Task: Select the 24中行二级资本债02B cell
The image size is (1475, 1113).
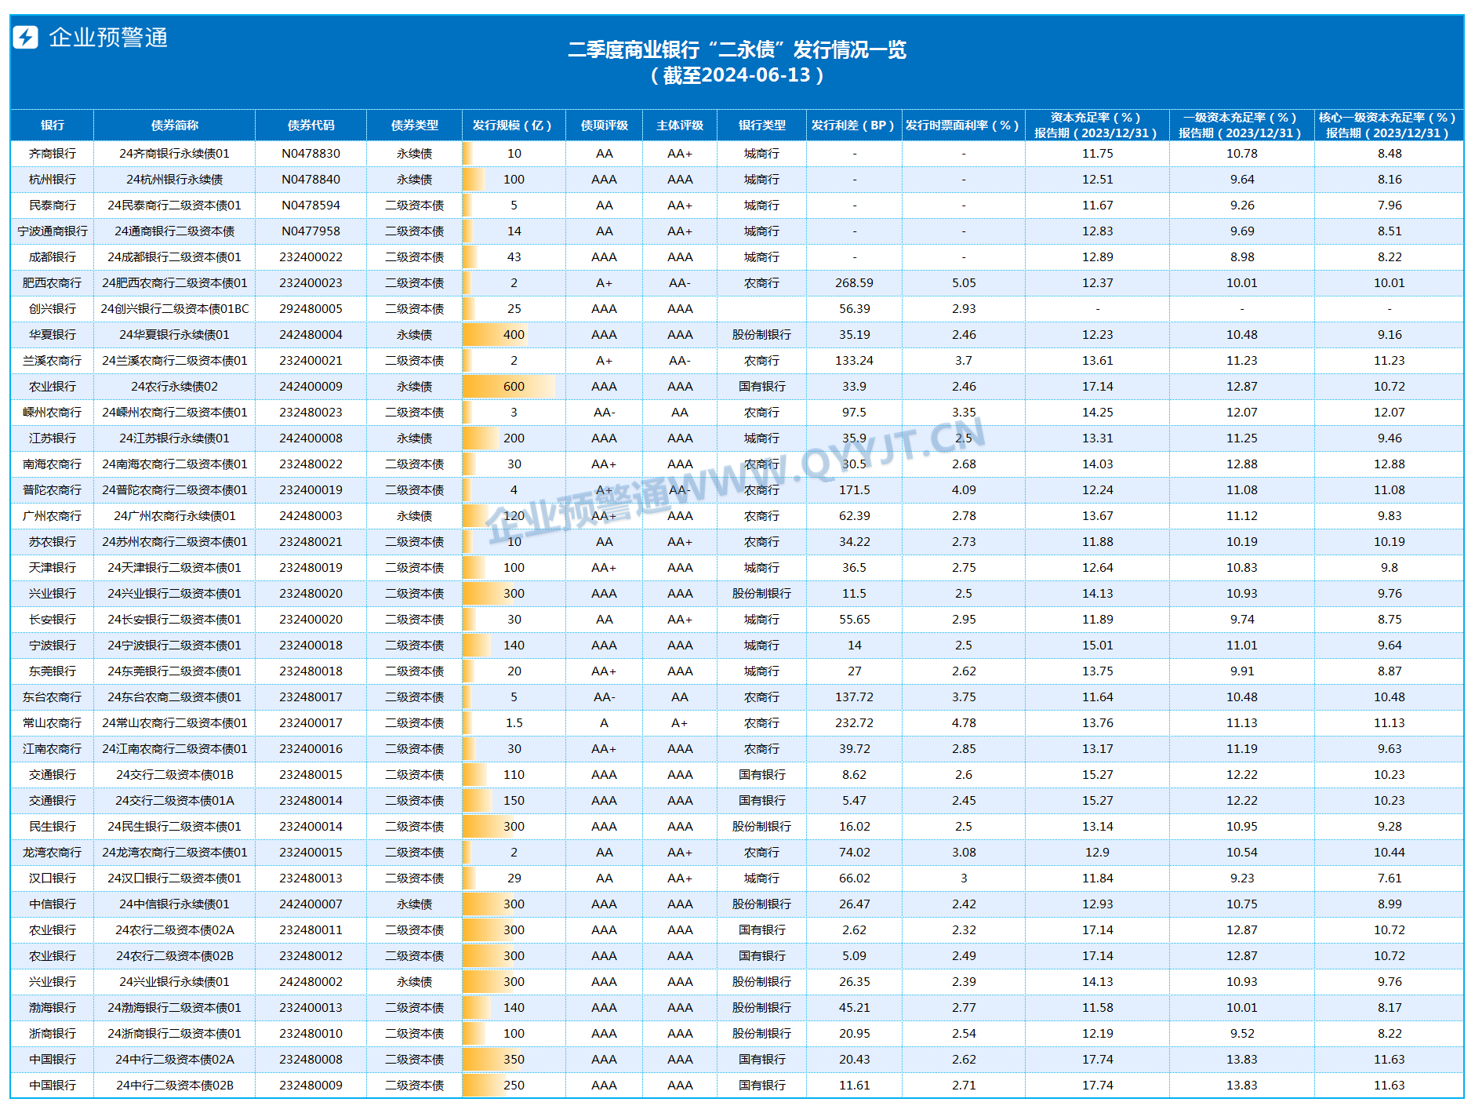Action: (175, 1086)
